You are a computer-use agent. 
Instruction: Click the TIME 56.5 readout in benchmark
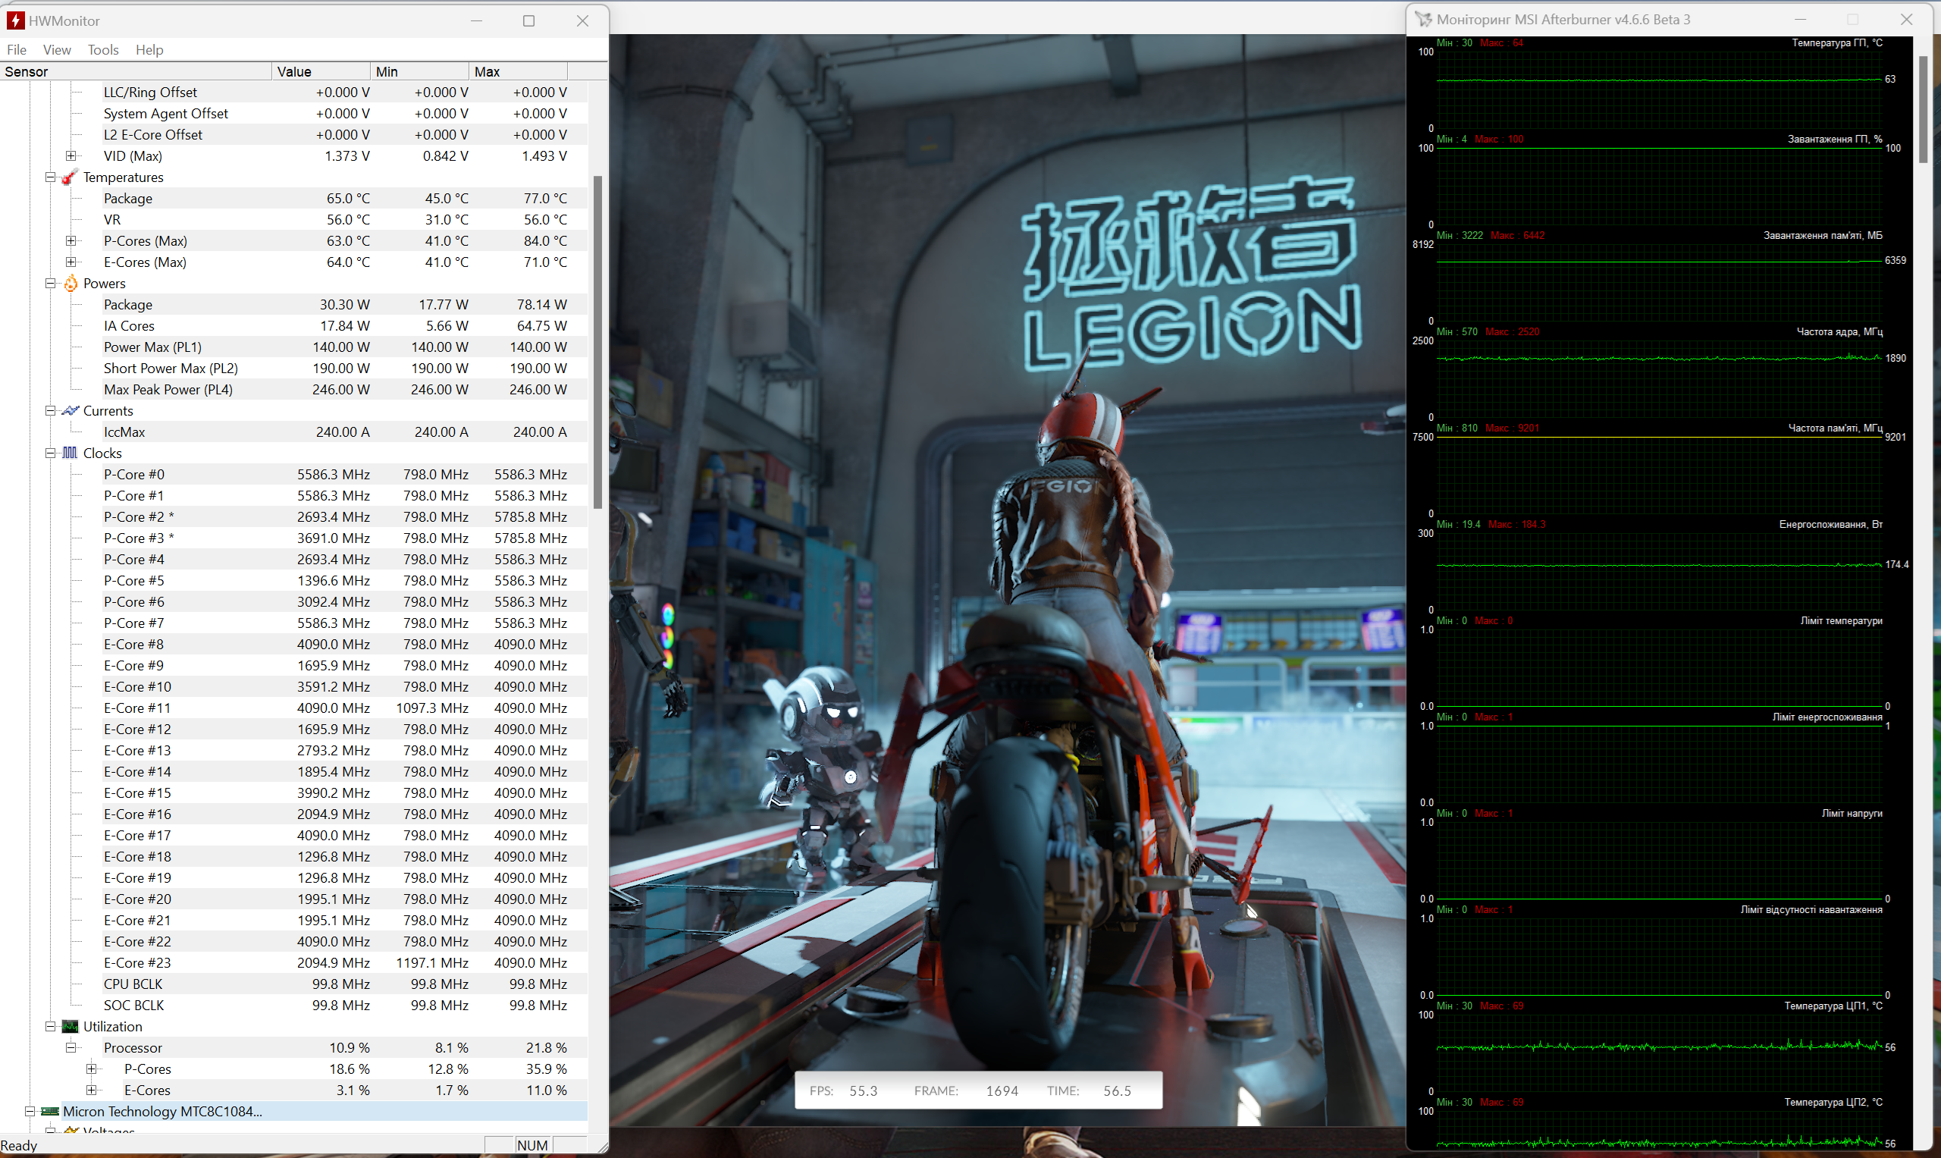(1089, 1090)
